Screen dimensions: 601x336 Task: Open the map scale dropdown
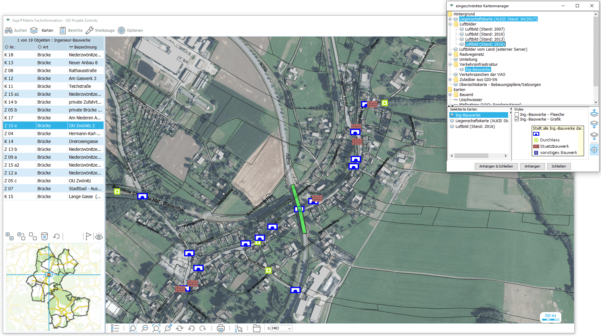click(289, 328)
